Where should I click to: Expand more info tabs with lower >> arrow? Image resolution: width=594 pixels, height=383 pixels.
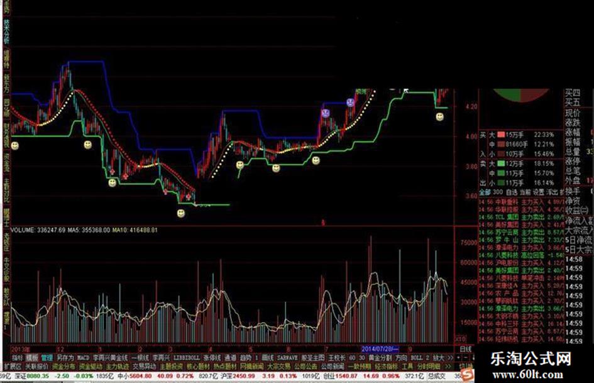(x=449, y=367)
